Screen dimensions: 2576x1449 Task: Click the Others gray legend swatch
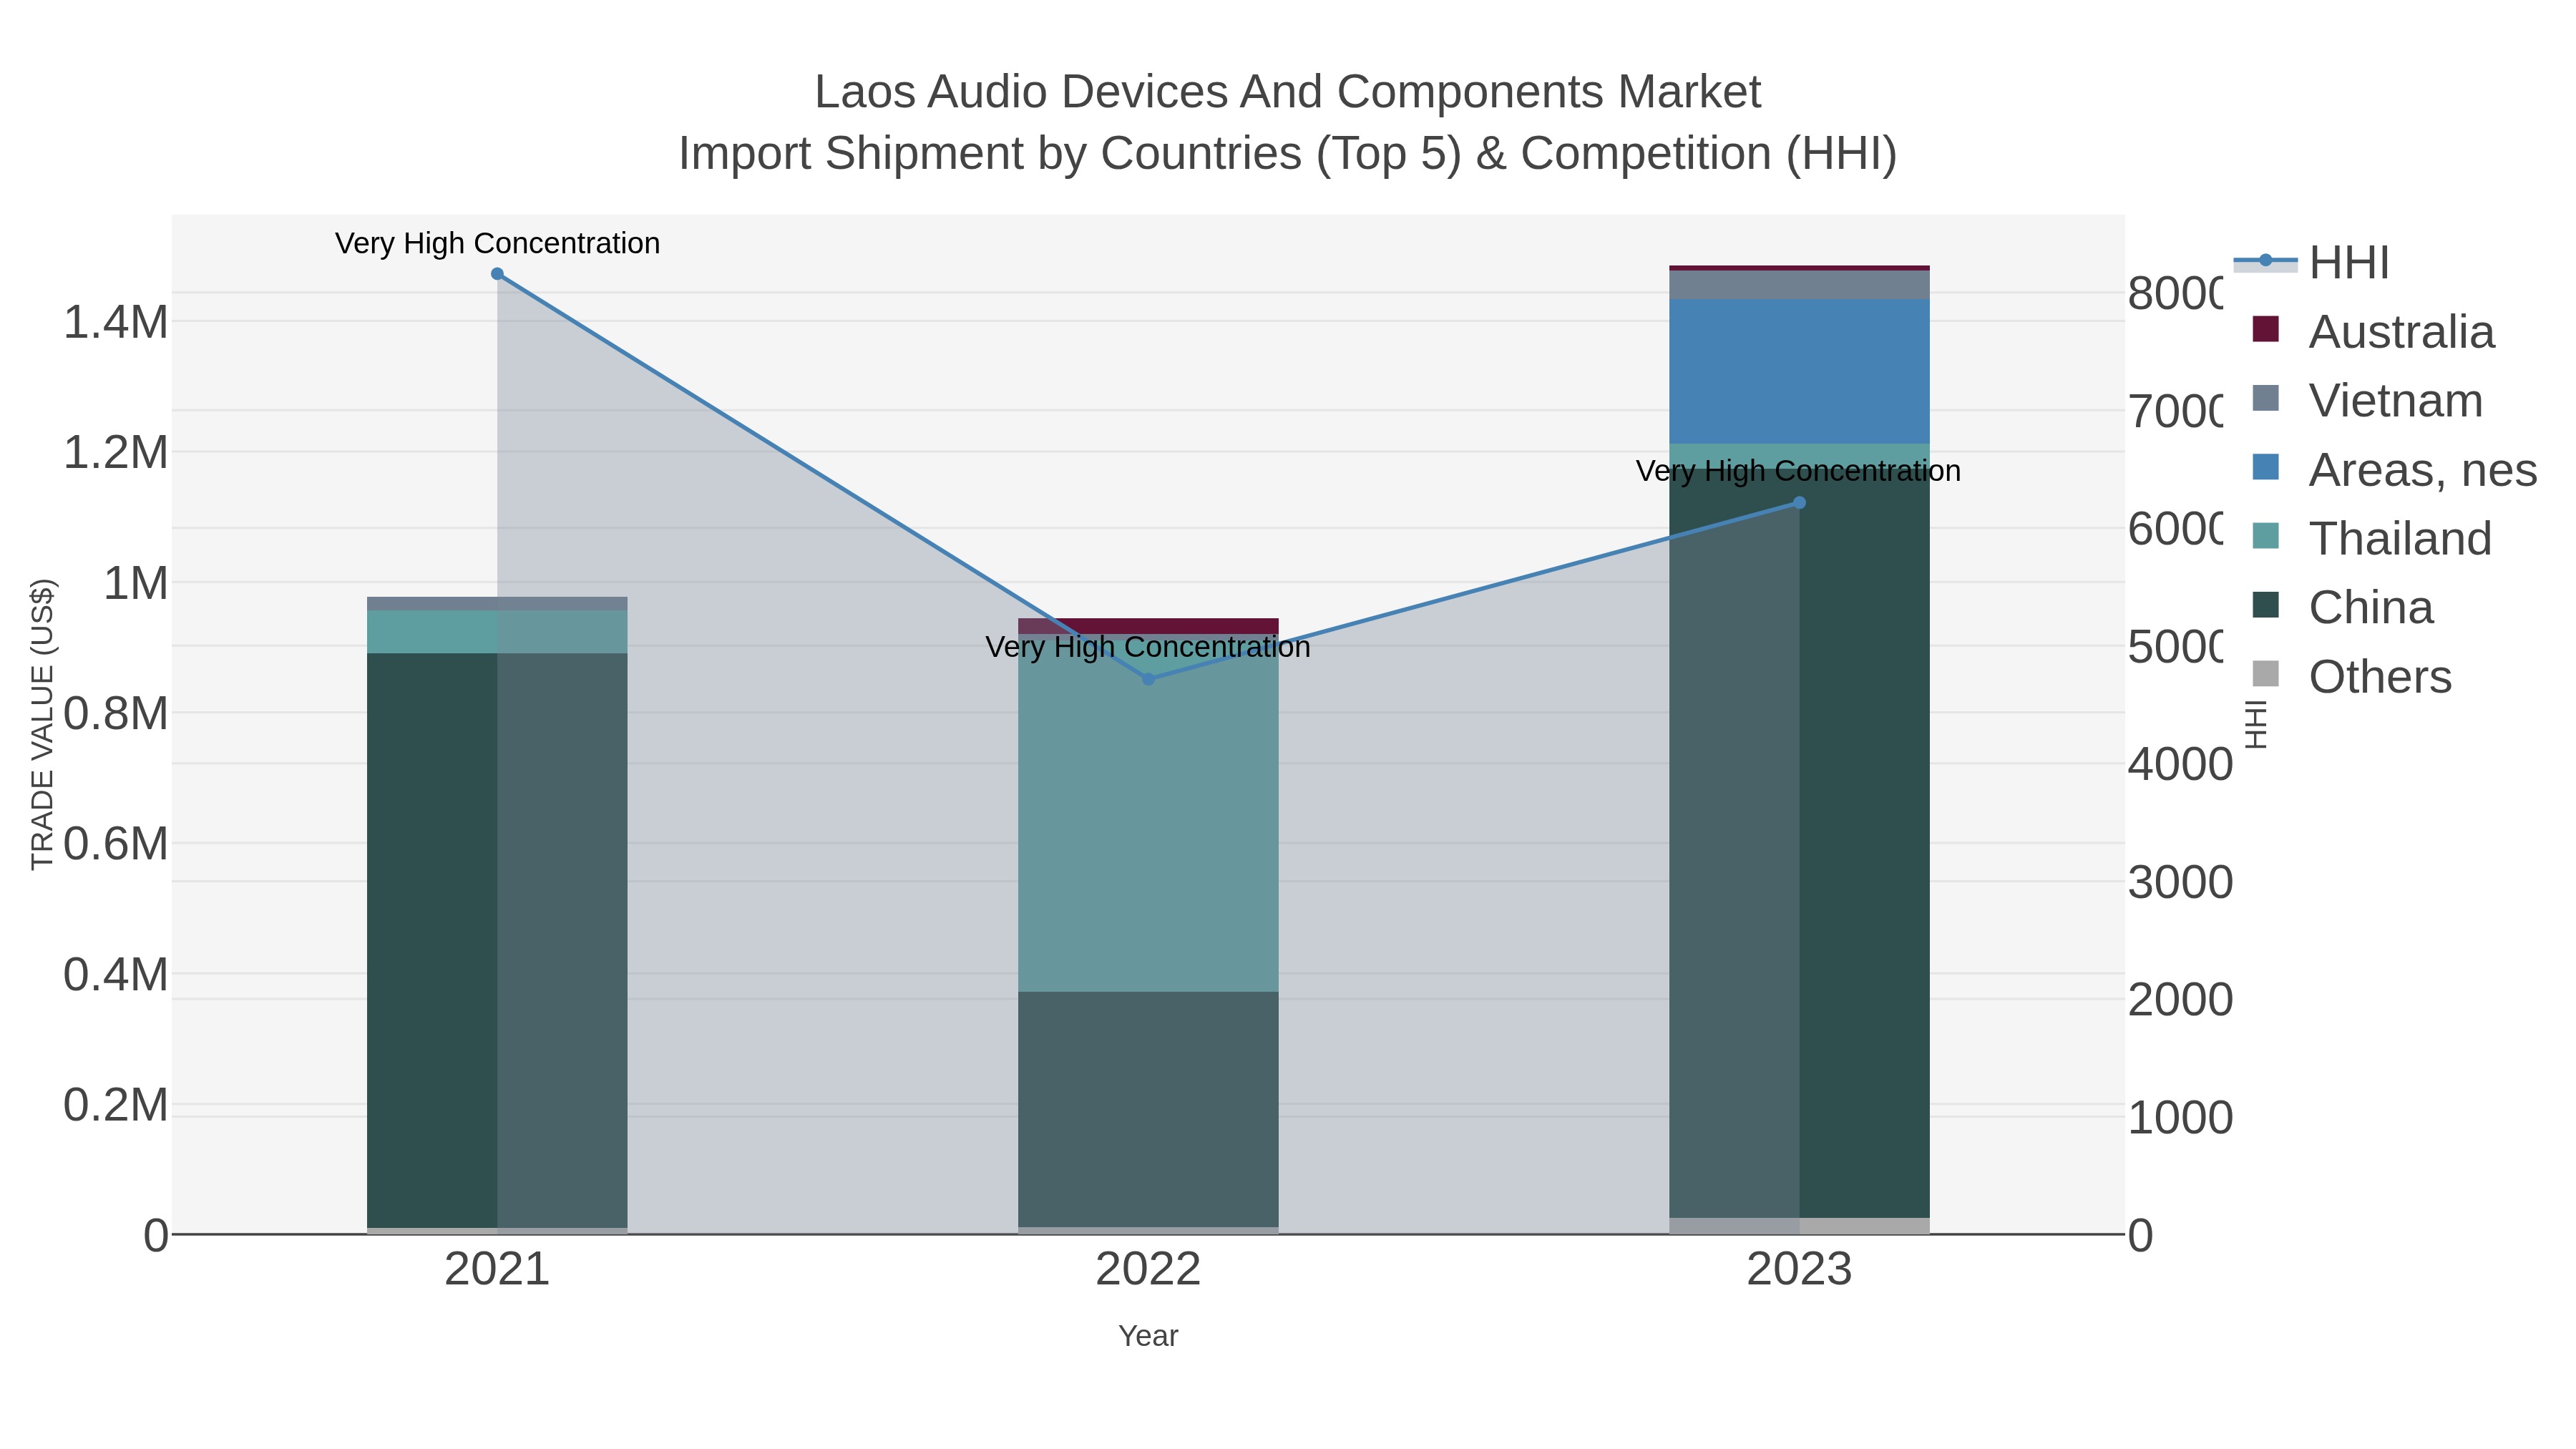pos(2266,674)
